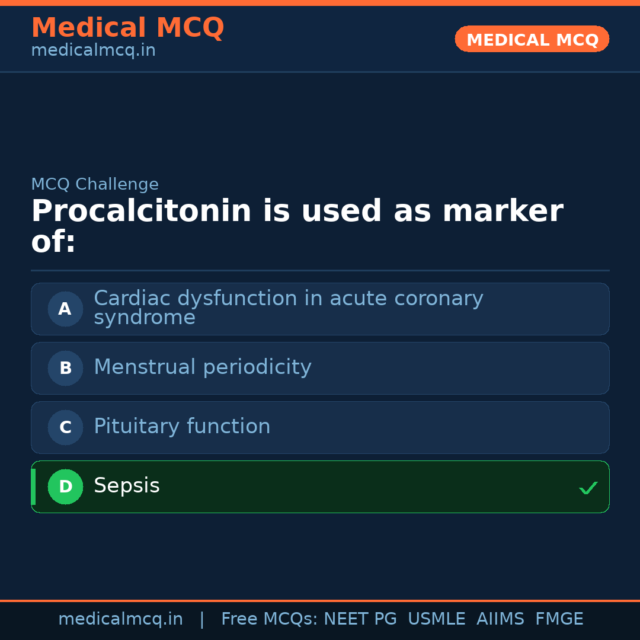Click the letter A circle badge
The width and height of the screenshot is (640, 640).
click(x=65, y=309)
